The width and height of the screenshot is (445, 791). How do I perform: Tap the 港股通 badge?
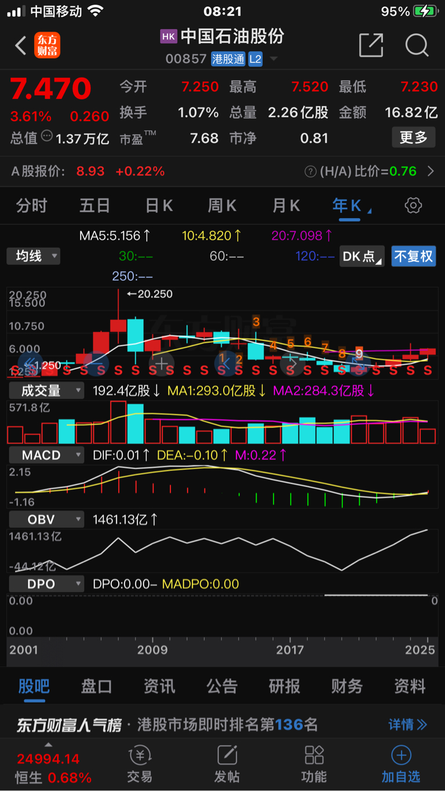point(228,58)
